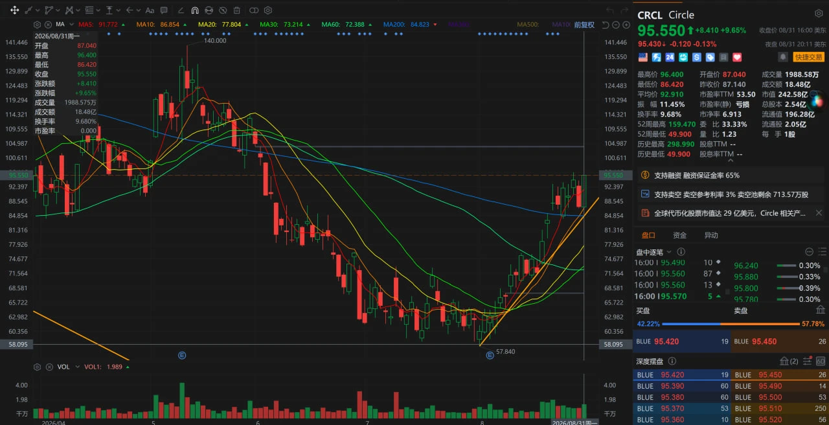Expand the 盘中逐笔 dropdown
Viewport: 829px width, 425px height.
(x=670, y=251)
